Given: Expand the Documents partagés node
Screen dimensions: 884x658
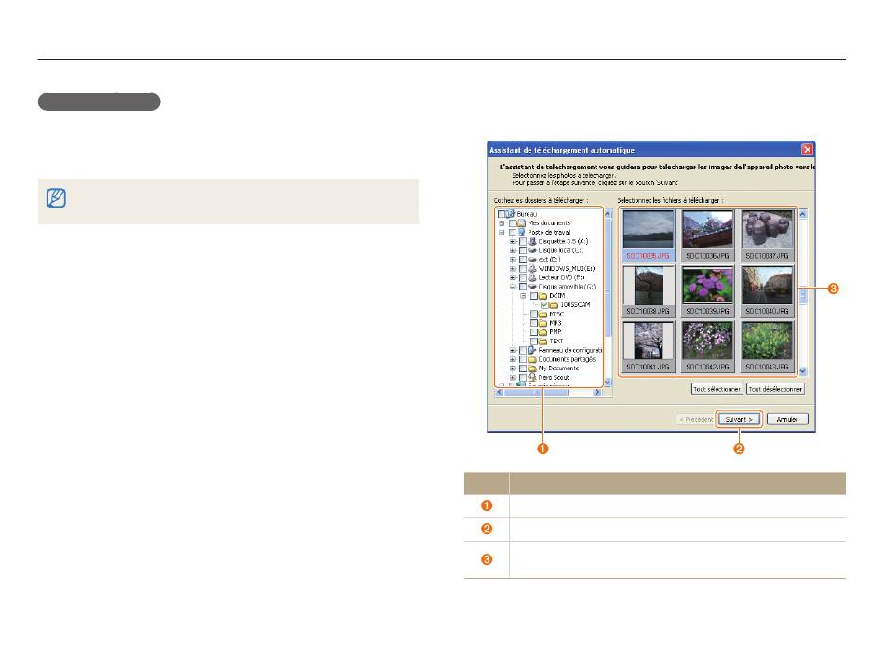Looking at the screenshot, I should click(x=513, y=359).
